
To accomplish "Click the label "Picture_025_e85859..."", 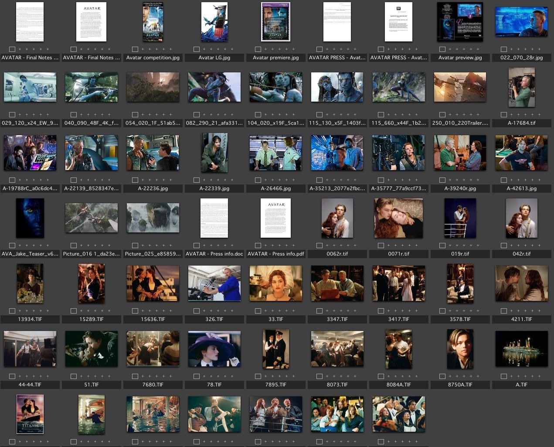I will pyautogui.click(x=153, y=254).
